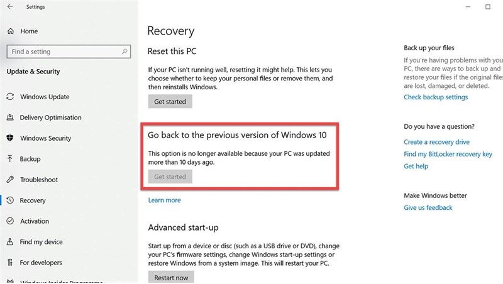Follow the Create a recovery drive link
Screen dimensions: 503x284
coord(436,143)
